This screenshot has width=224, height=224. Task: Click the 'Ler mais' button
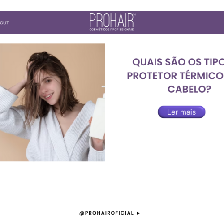[181, 112]
